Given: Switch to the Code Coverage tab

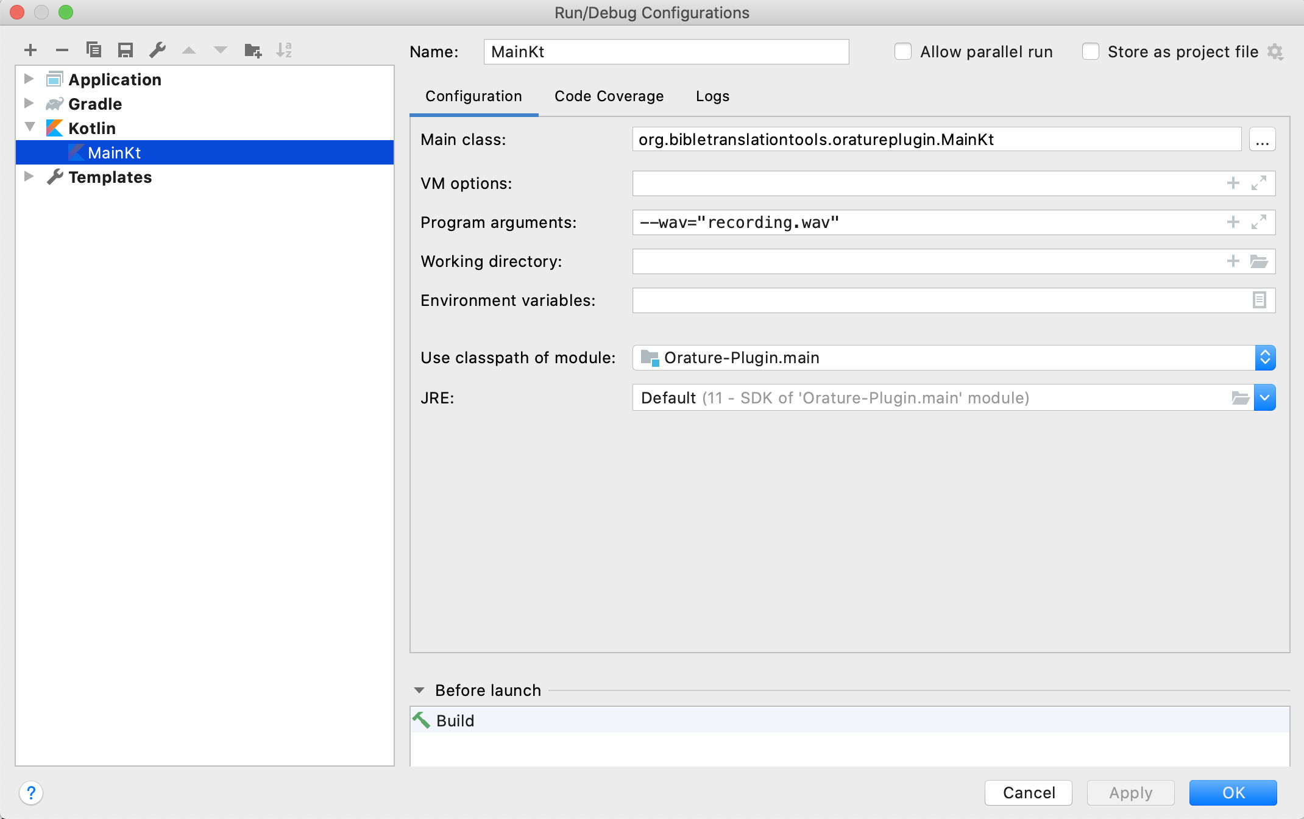Looking at the screenshot, I should [609, 96].
